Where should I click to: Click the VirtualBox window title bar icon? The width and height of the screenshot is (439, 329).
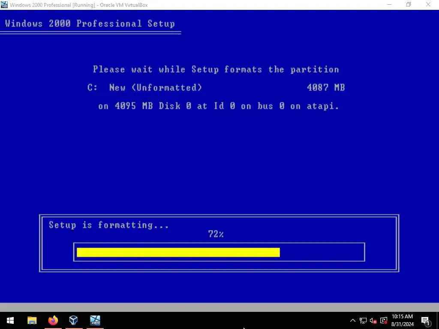(4, 4)
